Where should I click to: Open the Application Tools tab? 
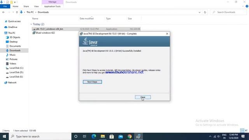pyautogui.click(x=52, y=6)
